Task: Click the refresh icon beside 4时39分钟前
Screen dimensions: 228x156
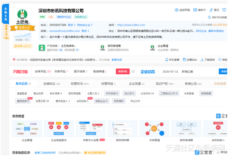Action: [209, 17]
